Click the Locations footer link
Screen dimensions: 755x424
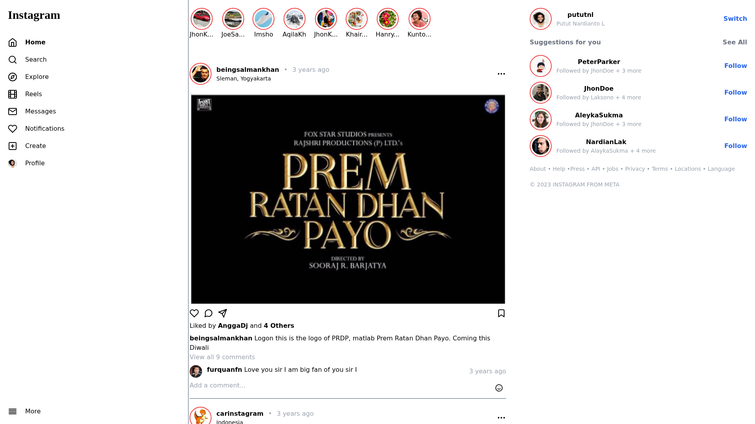coord(687,169)
